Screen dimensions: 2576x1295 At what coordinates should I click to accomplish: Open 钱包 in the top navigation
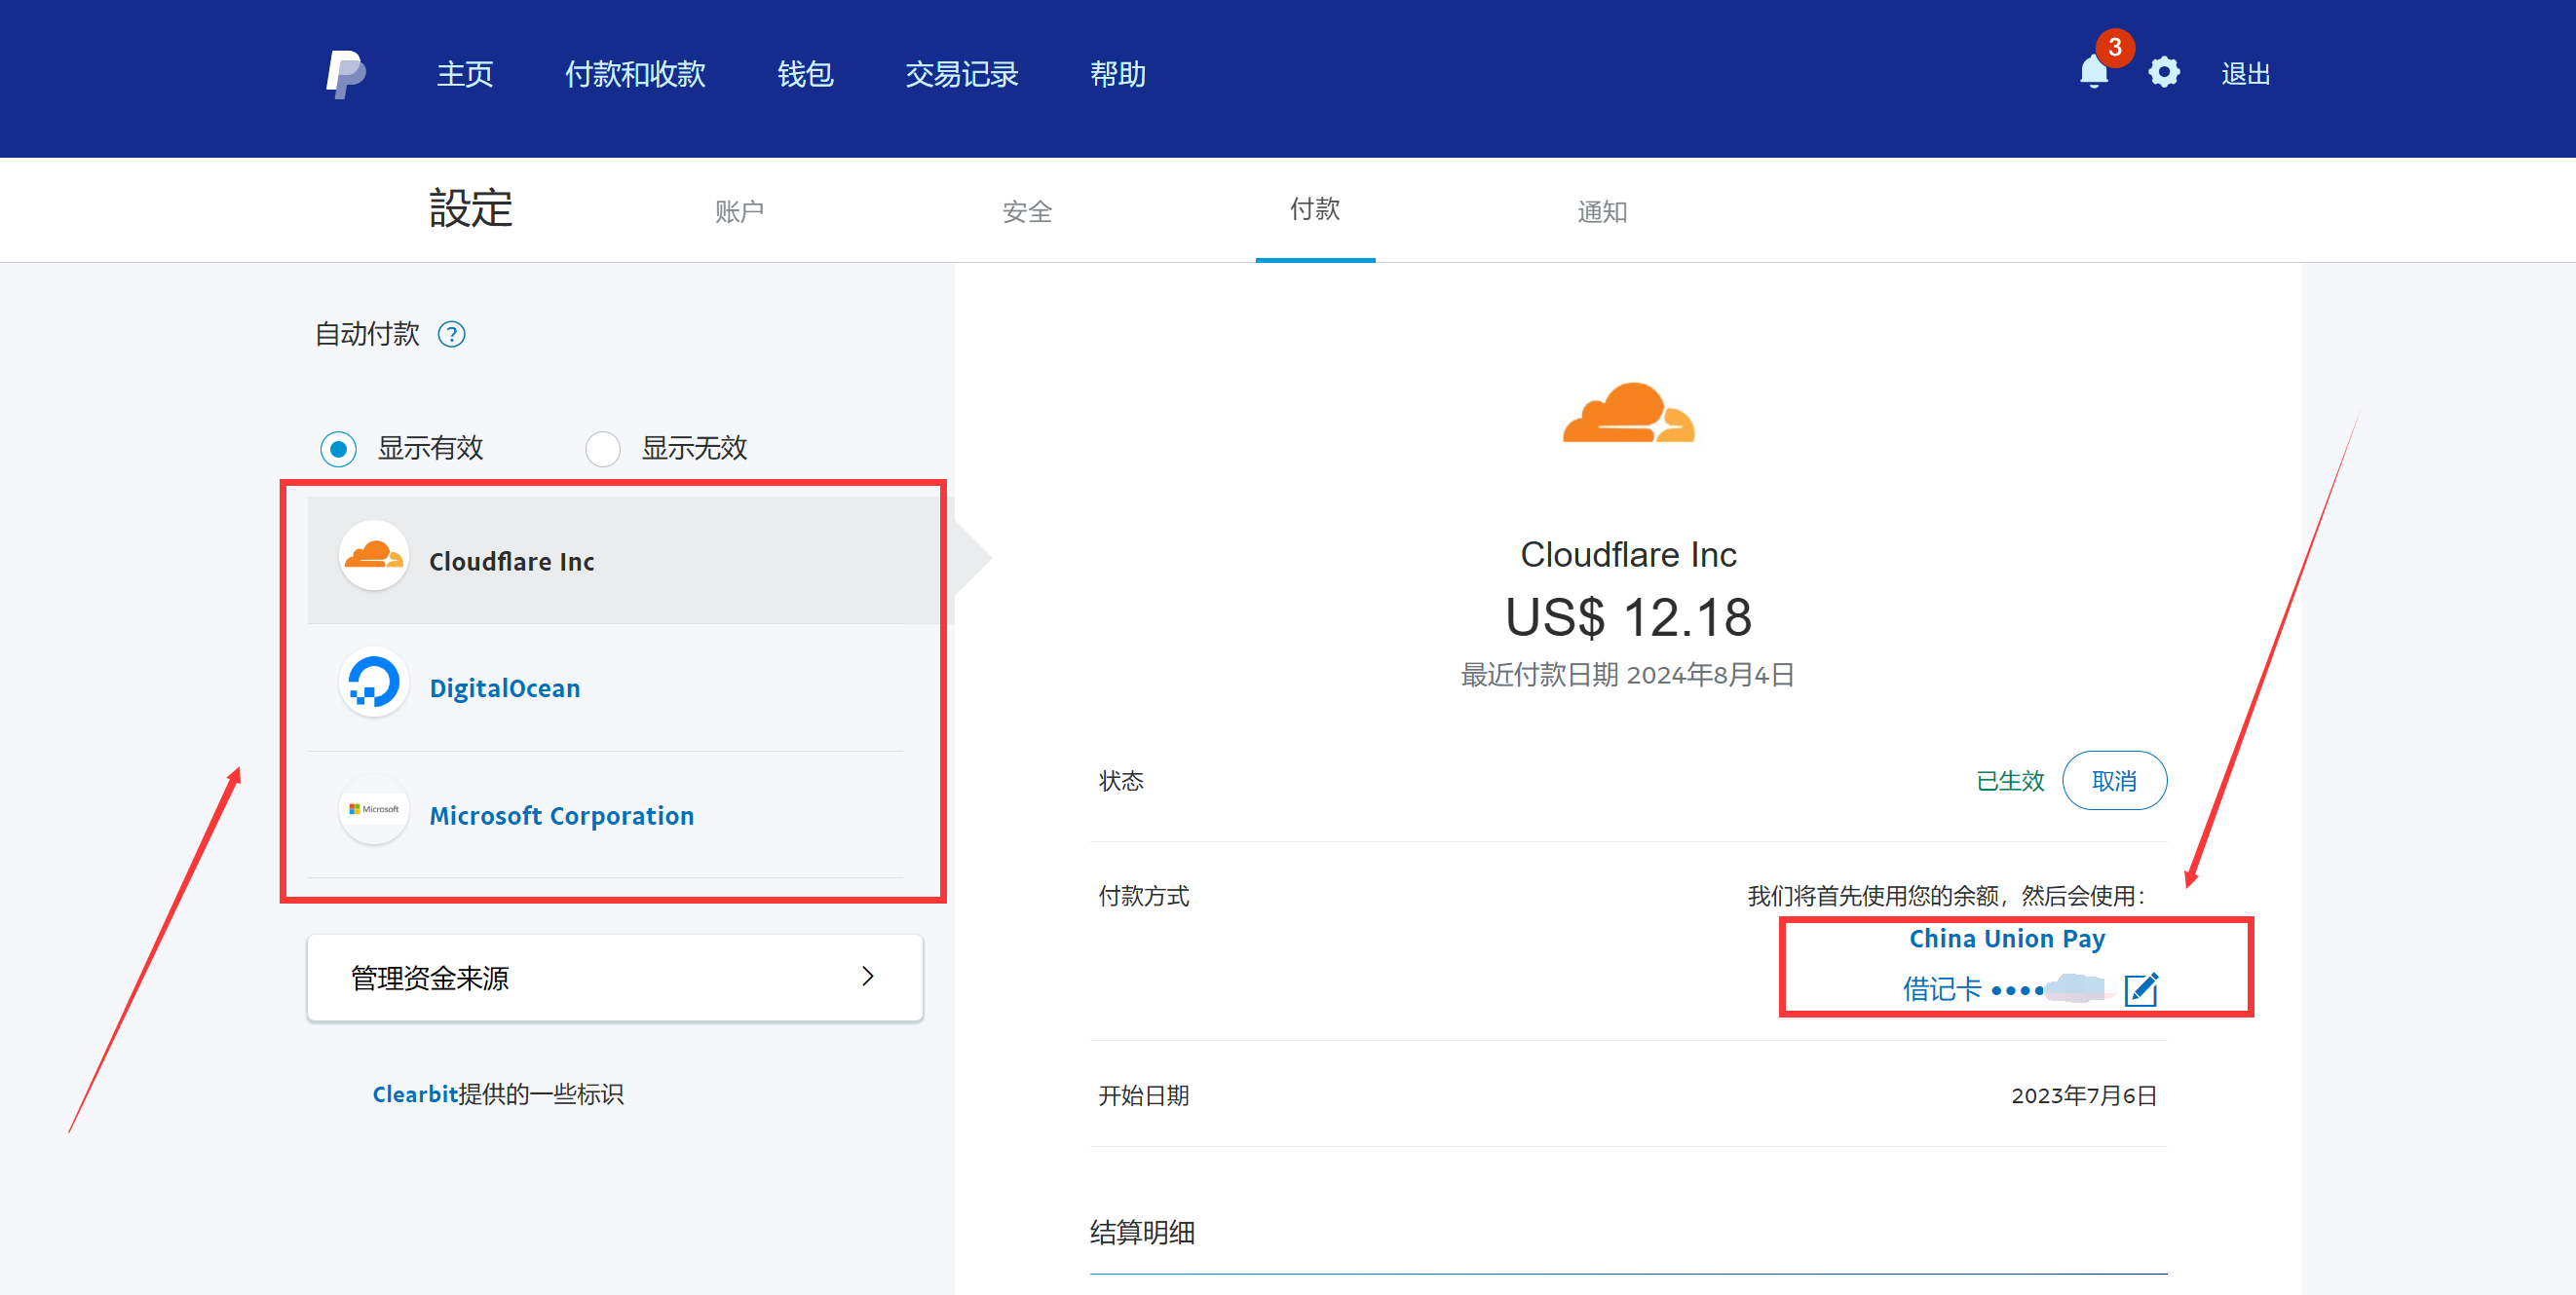click(x=805, y=74)
